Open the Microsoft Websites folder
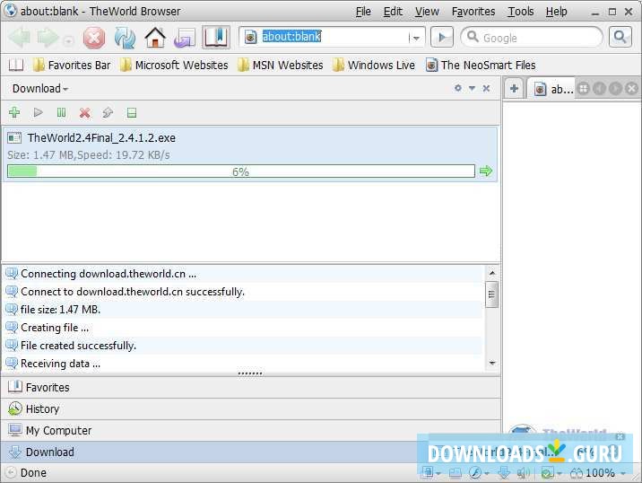The width and height of the screenshot is (642, 483). (x=174, y=66)
